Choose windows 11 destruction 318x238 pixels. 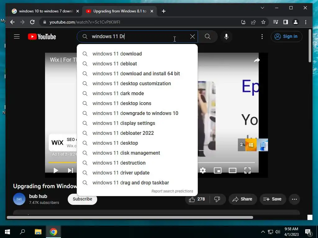[x=137, y=163]
